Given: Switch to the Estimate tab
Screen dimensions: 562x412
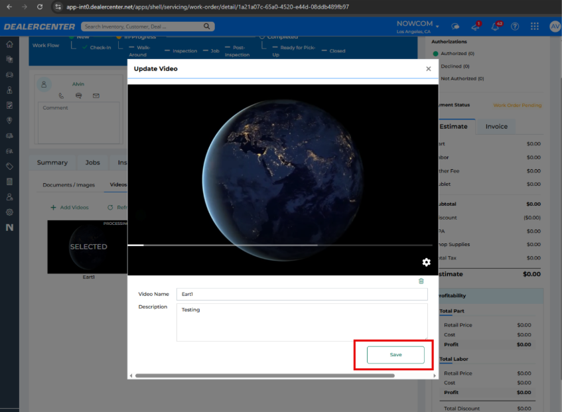Looking at the screenshot, I should [x=453, y=127].
